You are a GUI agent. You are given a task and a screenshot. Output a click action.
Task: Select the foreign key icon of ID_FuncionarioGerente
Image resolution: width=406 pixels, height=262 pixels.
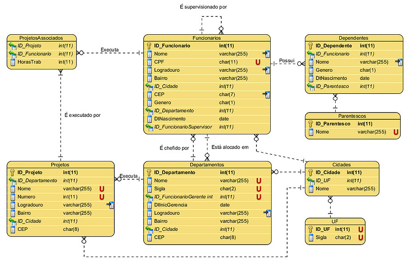click(x=149, y=197)
